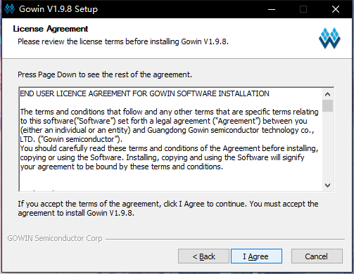Click the blue Gowin logo in the header

(329, 38)
